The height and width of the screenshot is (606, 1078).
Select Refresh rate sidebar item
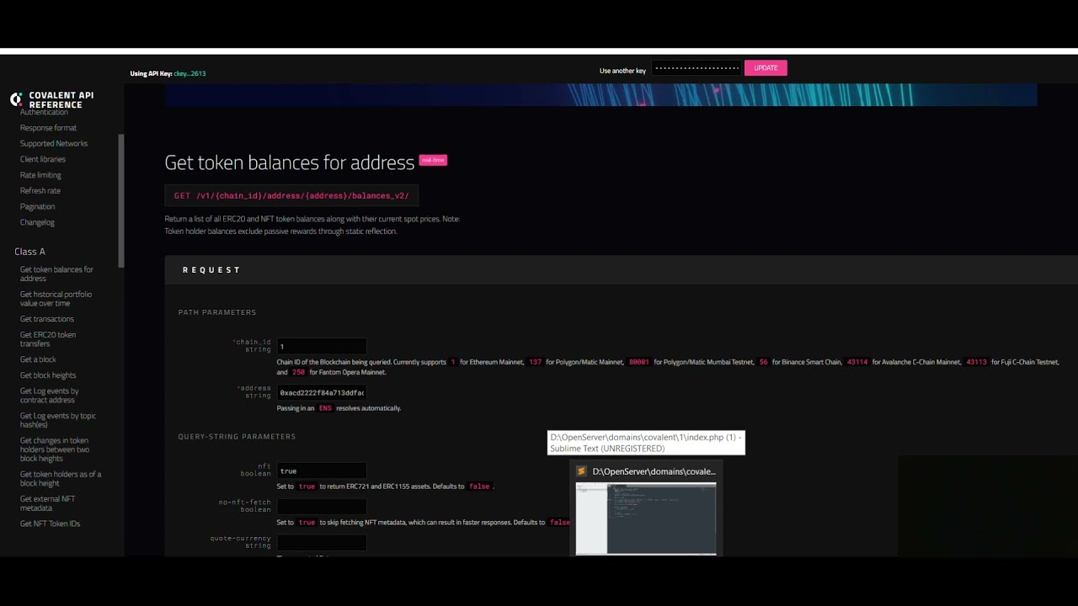[40, 190]
